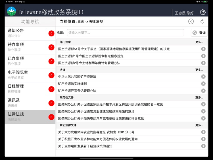The width and height of the screenshot is (213, 160).
Task: Refresh the law list with the reload icon
Action: pos(202,22)
